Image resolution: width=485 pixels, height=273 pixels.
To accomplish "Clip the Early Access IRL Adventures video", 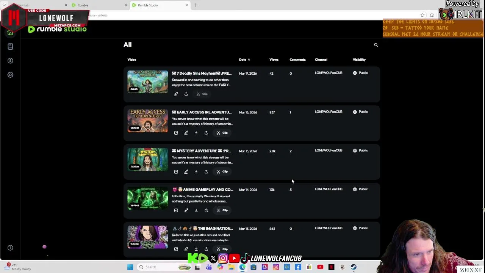I will [x=222, y=133].
